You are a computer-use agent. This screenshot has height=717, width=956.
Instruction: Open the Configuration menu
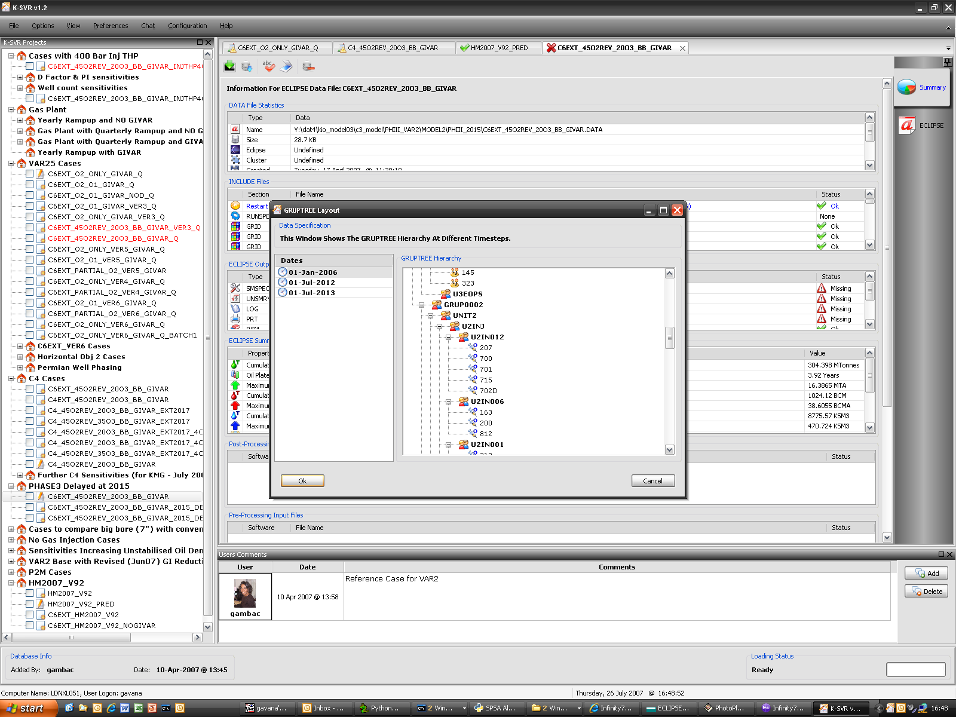(x=187, y=26)
